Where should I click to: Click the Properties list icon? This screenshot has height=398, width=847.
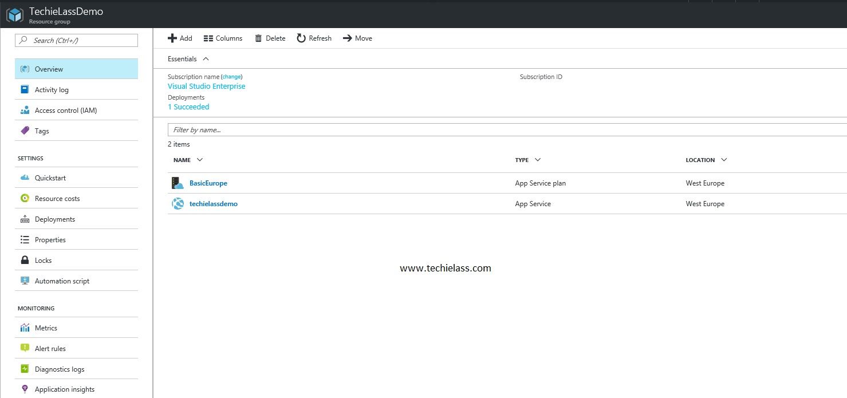[25, 239]
